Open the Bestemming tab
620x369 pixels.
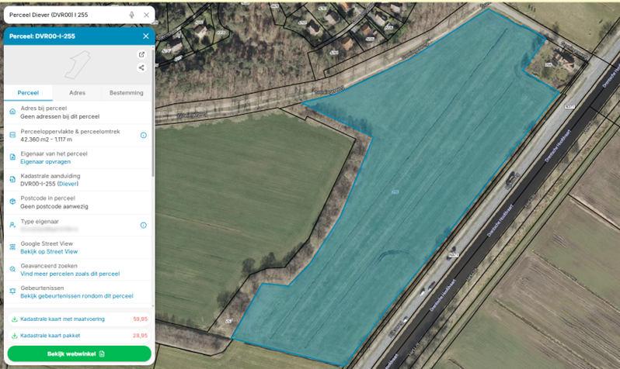click(126, 92)
